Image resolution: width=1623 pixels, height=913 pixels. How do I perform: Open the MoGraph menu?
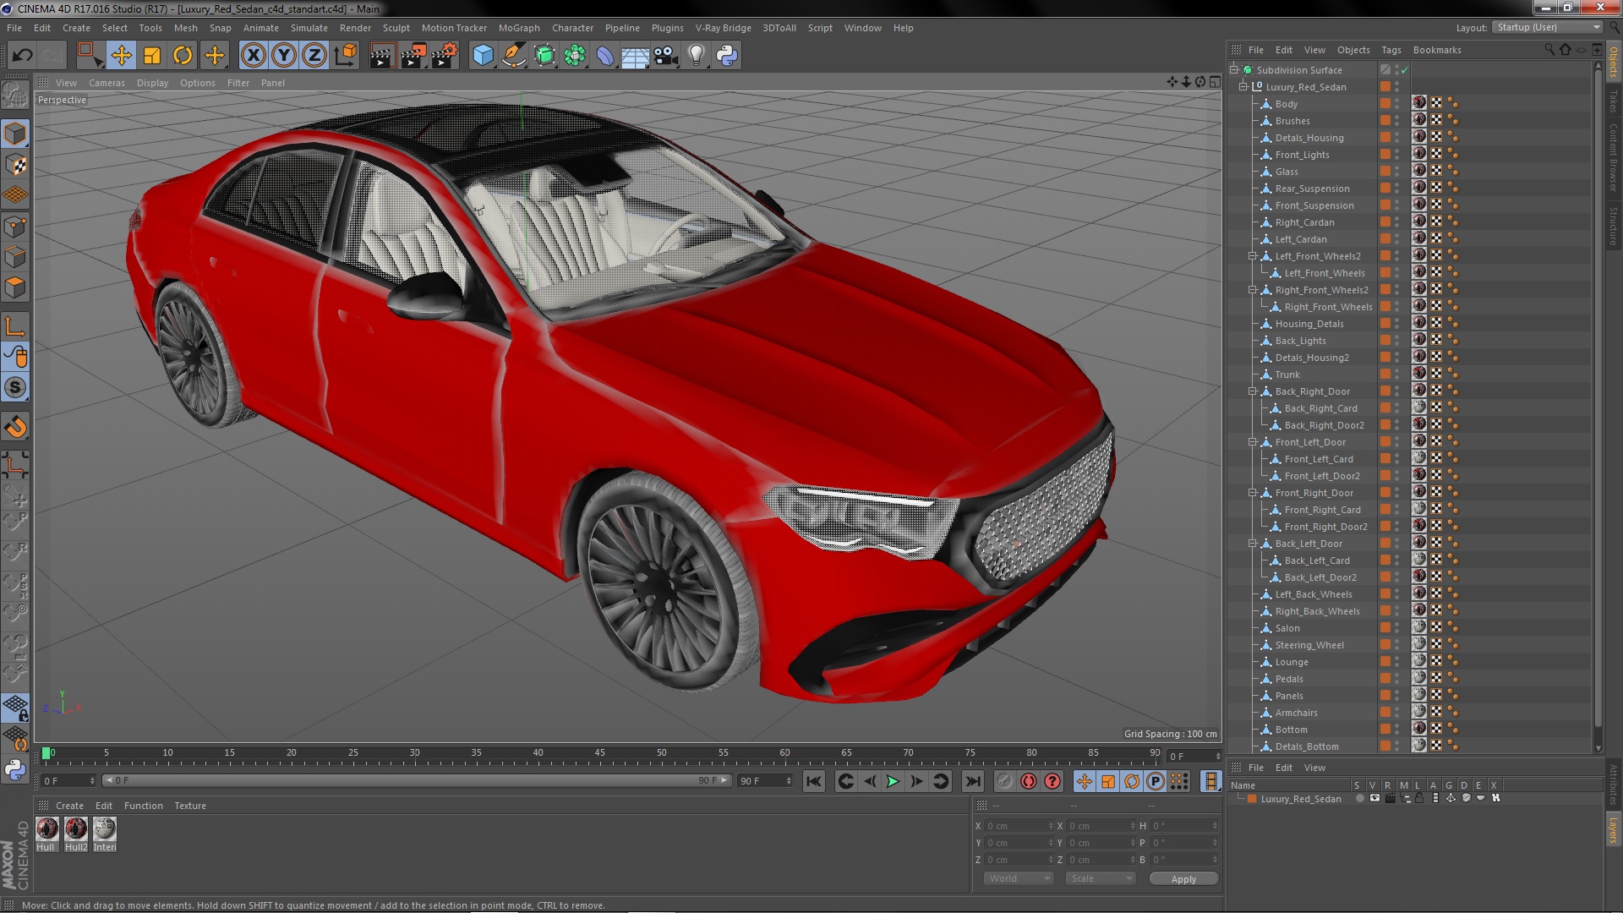(x=519, y=28)
